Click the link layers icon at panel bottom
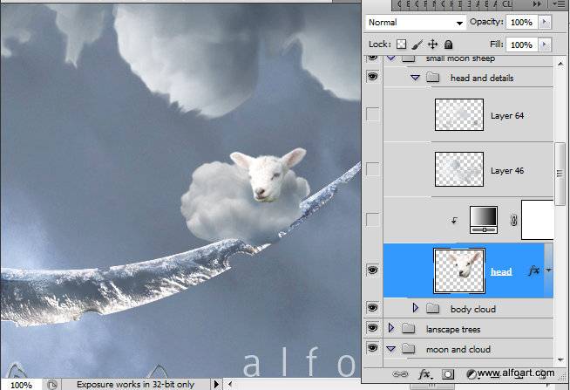The width and height of the screenshot is (570, 390). pos(400,374)
